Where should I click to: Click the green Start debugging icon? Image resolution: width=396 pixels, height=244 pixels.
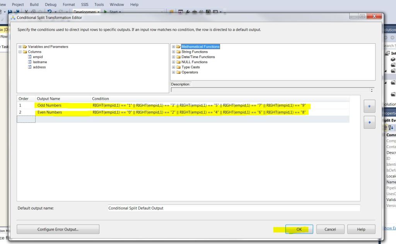point(105,12)
